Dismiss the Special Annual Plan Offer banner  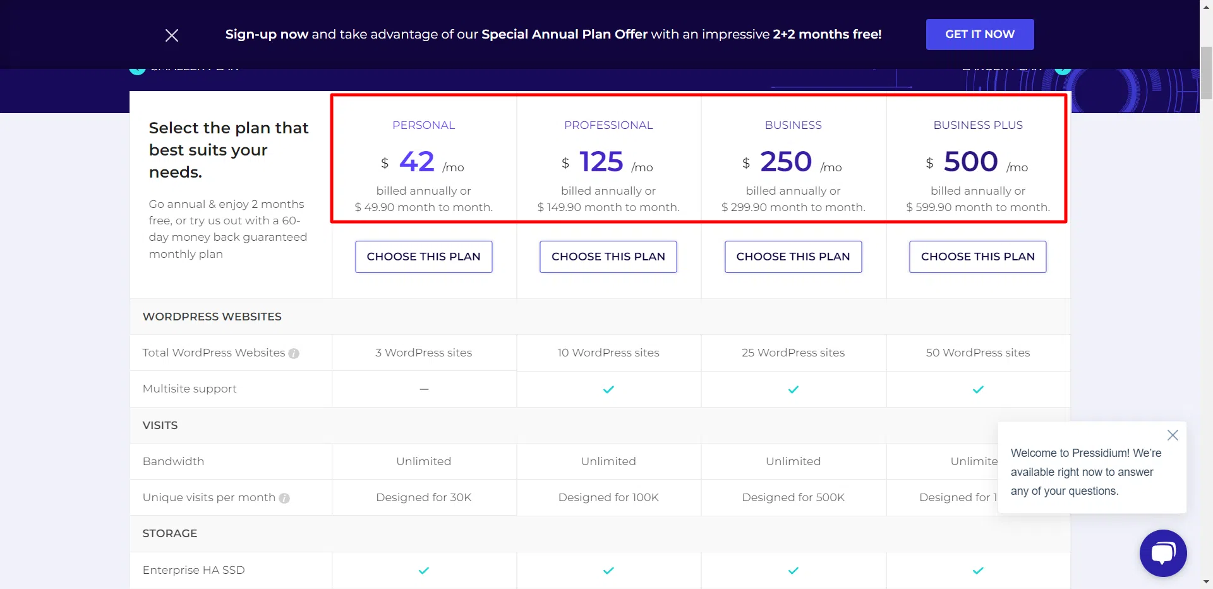tap(171, 35)
